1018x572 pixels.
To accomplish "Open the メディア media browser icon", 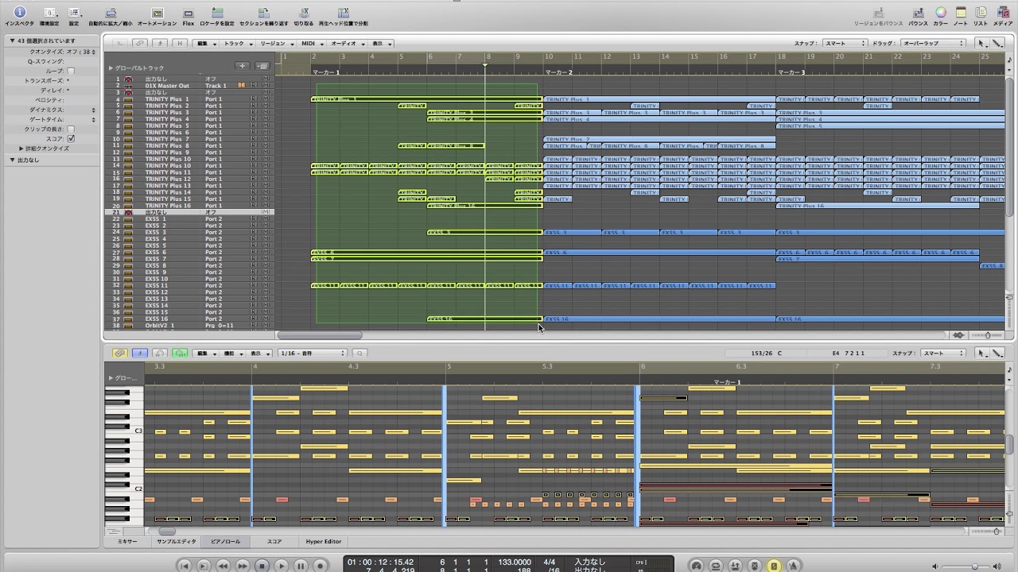I will [x=1002, y=13].
